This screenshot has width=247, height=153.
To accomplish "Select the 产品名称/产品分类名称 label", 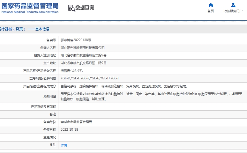I will [40, 71].
